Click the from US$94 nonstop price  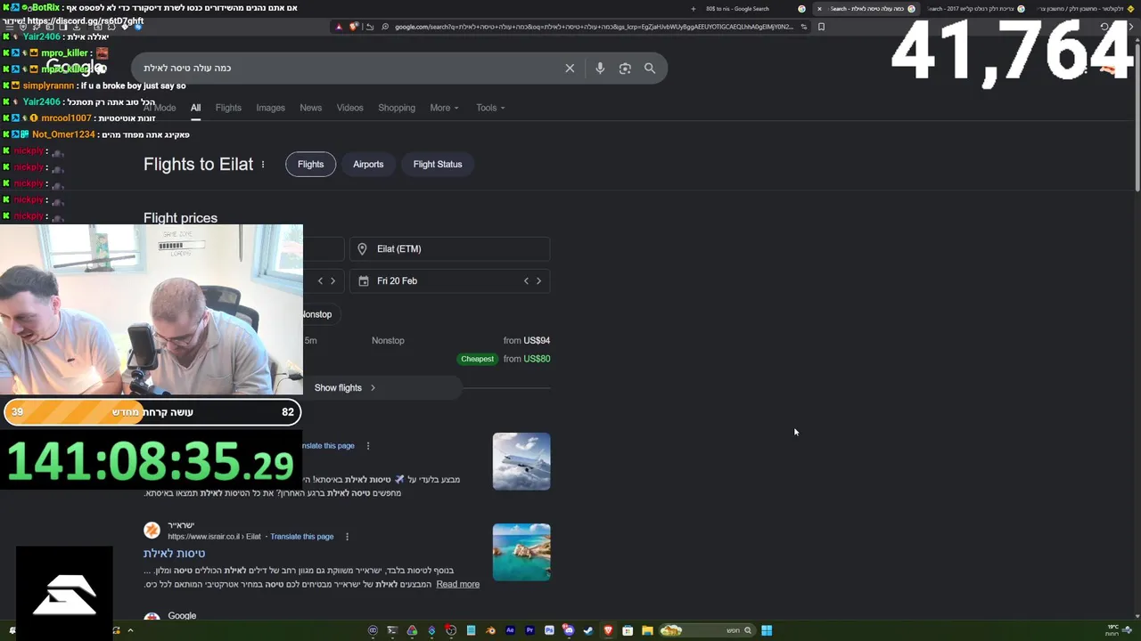[527, 341]
